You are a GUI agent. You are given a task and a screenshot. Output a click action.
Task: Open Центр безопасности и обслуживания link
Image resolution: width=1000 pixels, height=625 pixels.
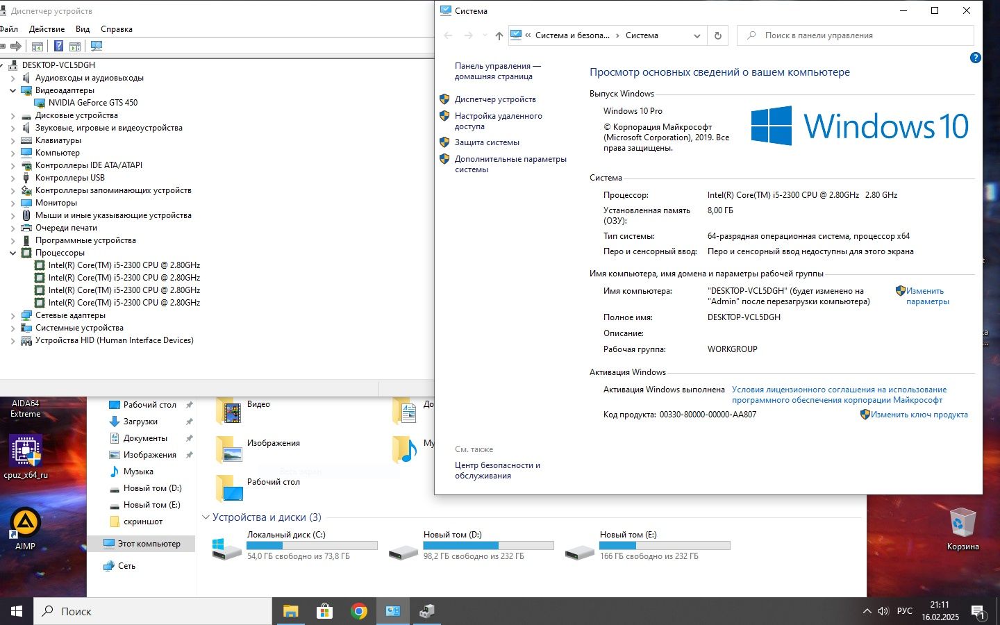click(497, 470)
